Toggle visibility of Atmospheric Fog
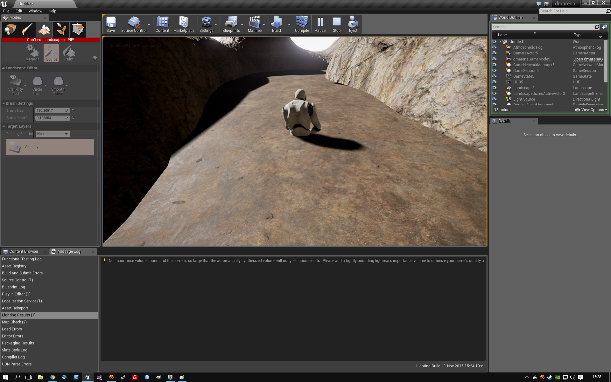 494,47
